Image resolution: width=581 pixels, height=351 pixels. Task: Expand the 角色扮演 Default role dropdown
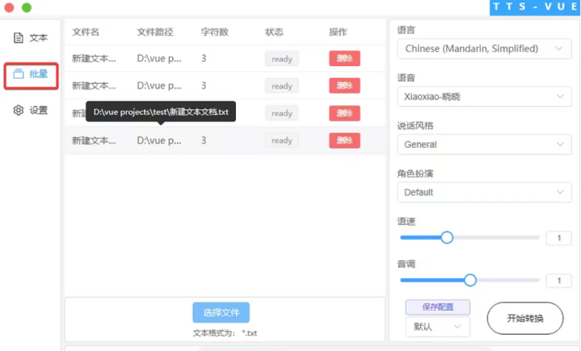[484, 192]
